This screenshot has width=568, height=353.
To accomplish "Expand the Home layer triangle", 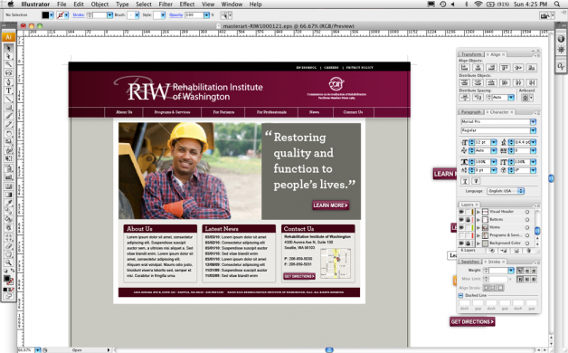I will pos(478,227).
